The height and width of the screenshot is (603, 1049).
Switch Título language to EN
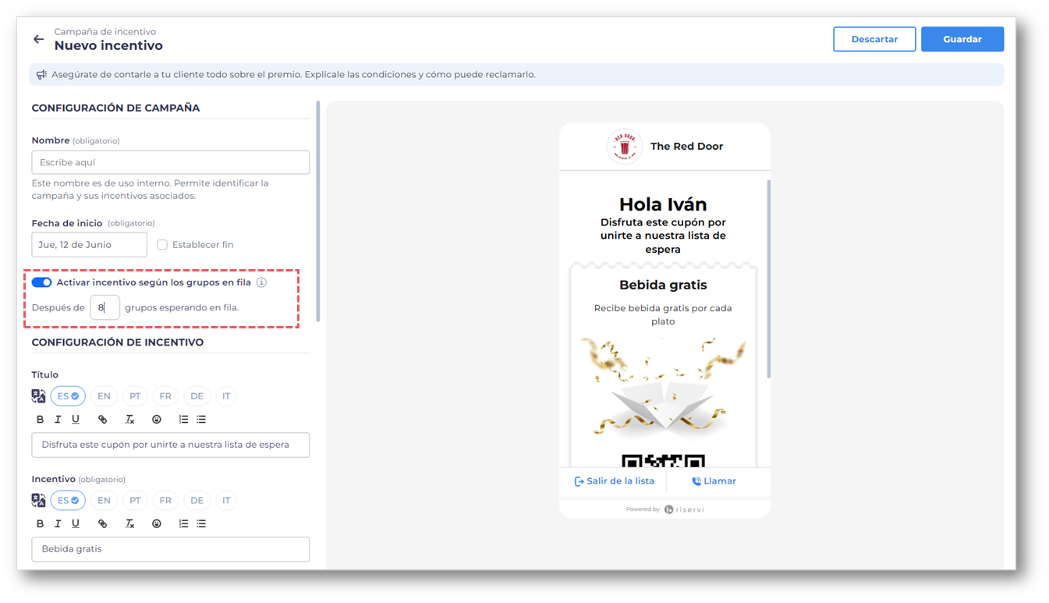[104, 396]
